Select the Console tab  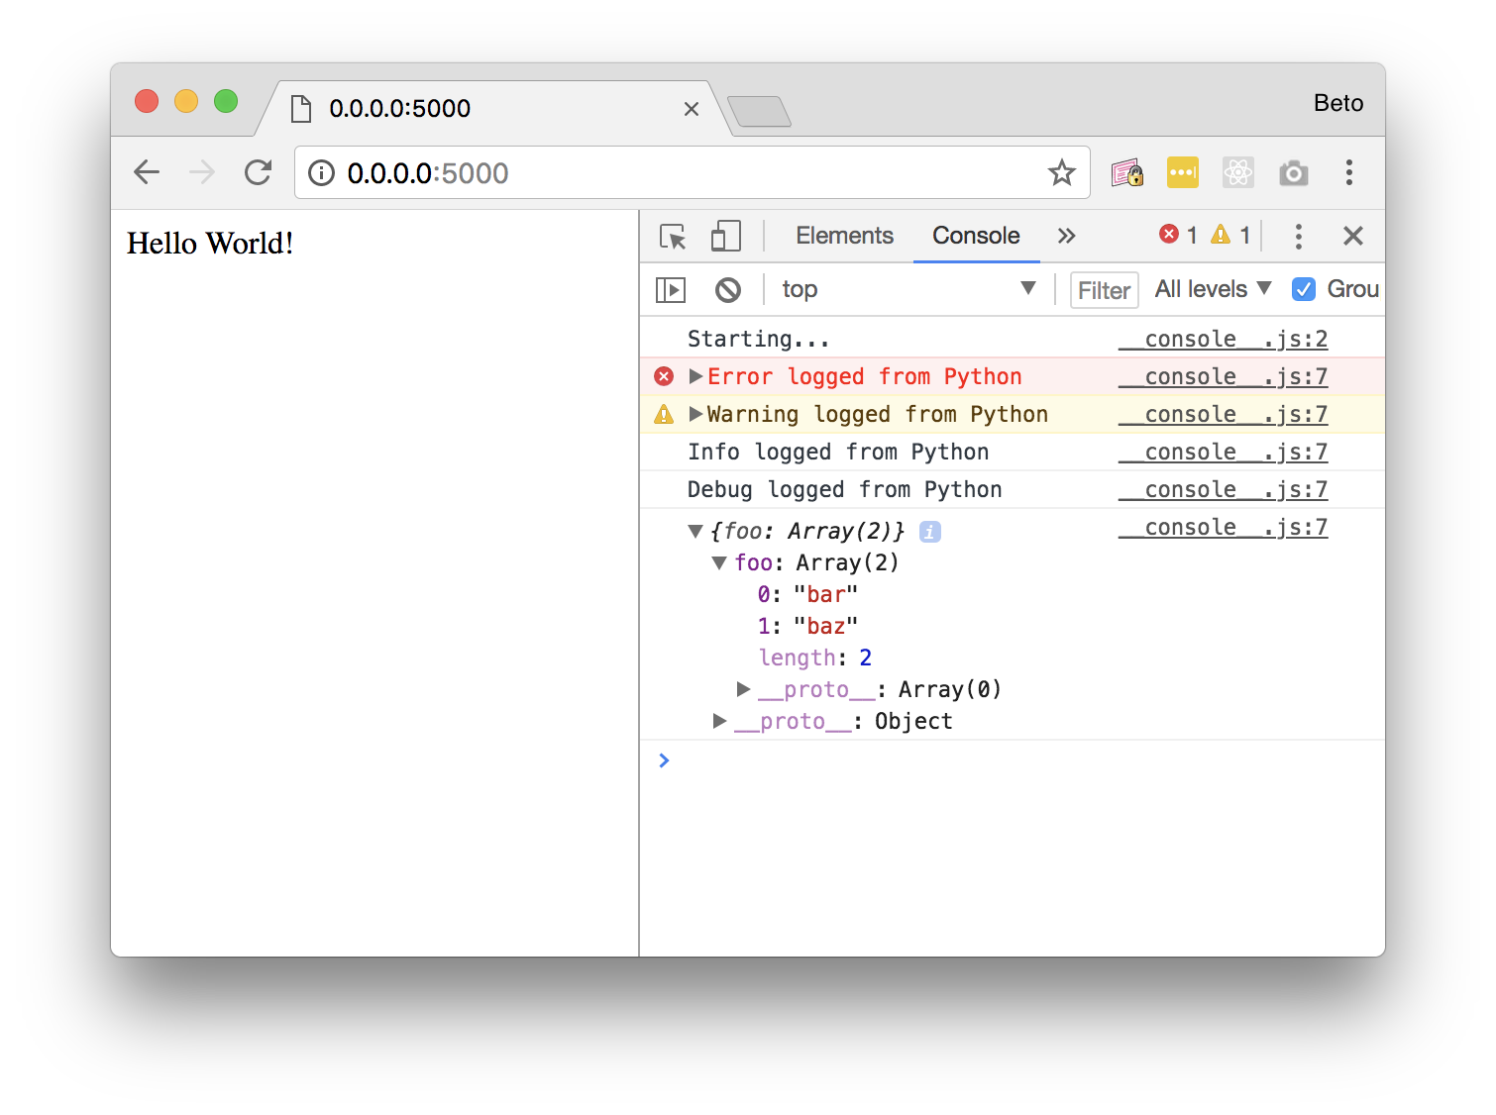976,236
